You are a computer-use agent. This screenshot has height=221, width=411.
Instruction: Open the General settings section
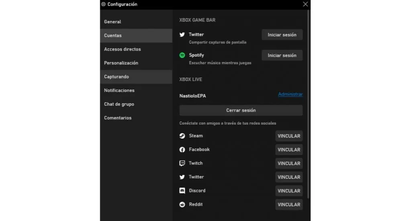point(136,22)
